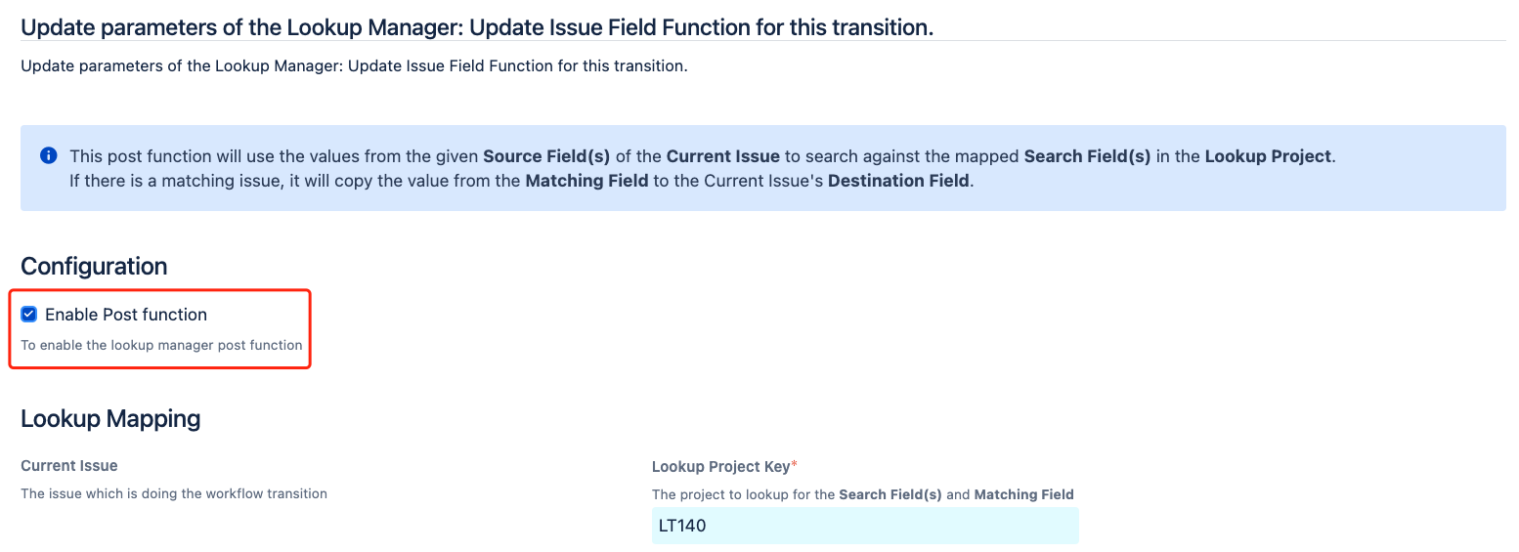Click description "The issue which is doing the workflow transition"
Screen dimensions: 1519x552
pos(174,493)
